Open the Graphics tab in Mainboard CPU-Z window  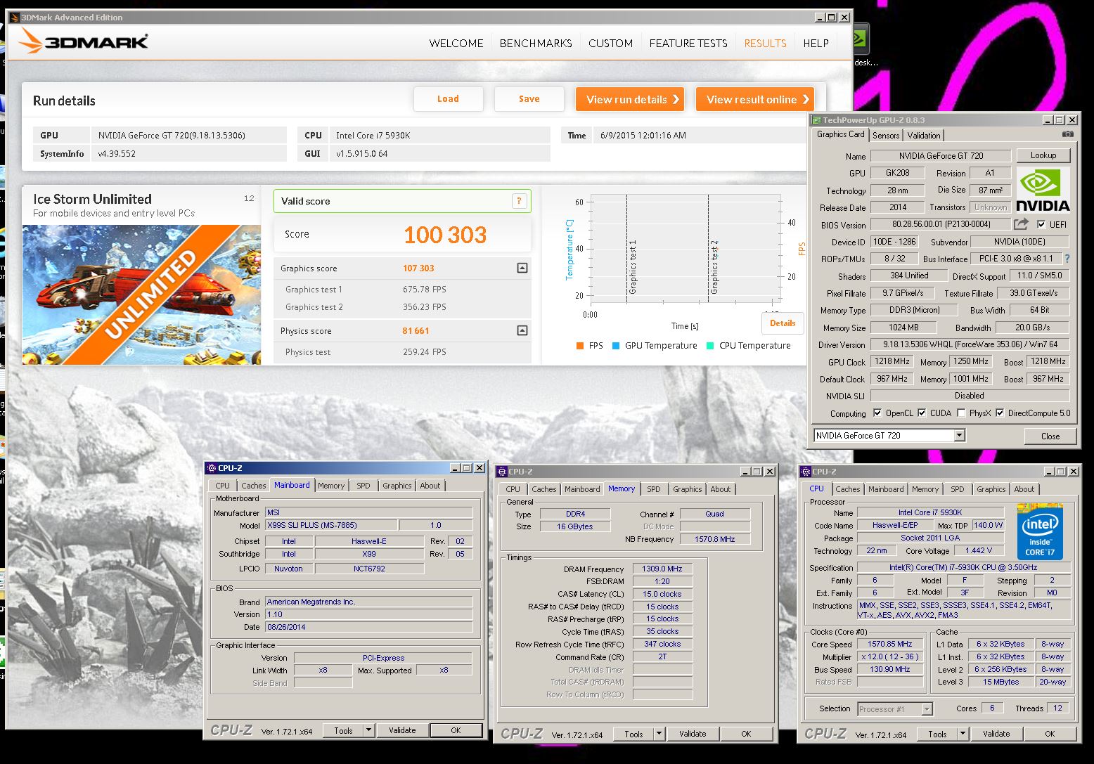tap(397, 486)
